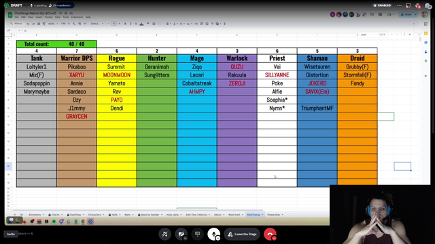Open Contacts side panel icon
Screen dimensions: 435x244
pyautogui.click(x=426, y=52)
